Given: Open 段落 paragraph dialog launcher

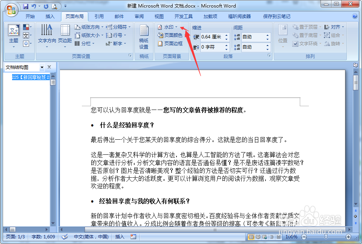Looking at the screenshot, I should [269, 55].
